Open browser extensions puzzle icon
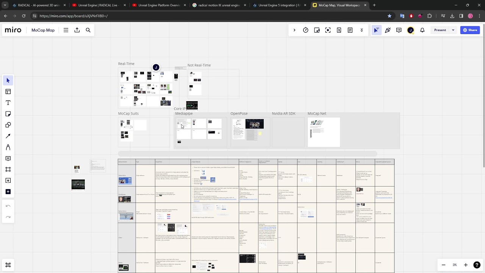 (429, 16)
